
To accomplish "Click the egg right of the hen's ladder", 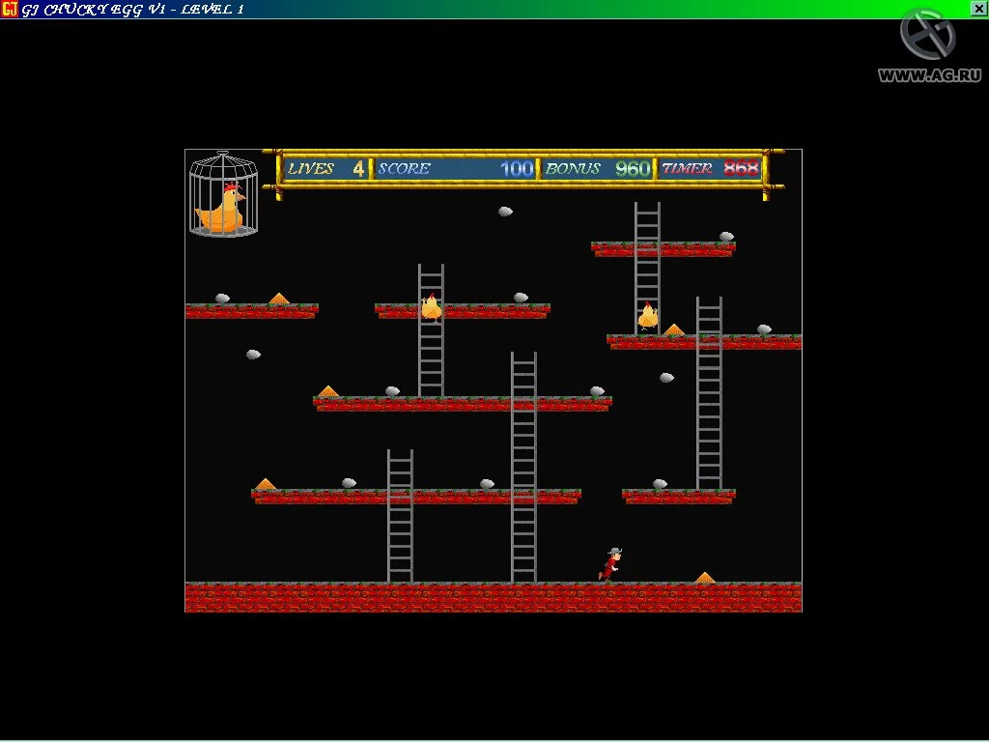I will coord(521,298).
